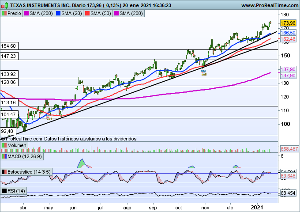300x212 pixels.
Task: Click the nov month axis label
Action: [205, 208]
